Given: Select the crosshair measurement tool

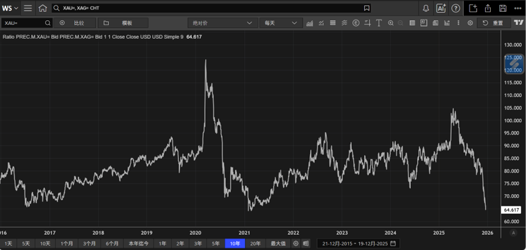Looking at the screenshot, I should tap(368, 23).
